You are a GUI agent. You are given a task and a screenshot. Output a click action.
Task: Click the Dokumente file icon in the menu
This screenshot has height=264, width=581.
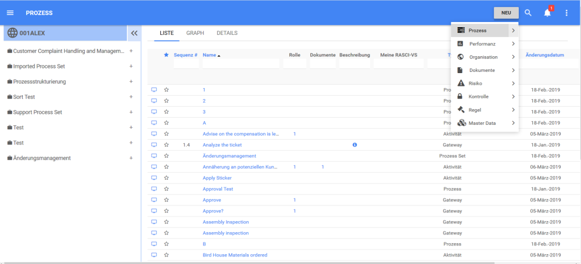tap(460, 70)
